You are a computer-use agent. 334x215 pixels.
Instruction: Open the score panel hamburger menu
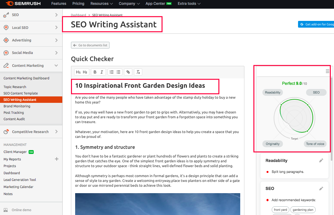[x=327, y=71]
